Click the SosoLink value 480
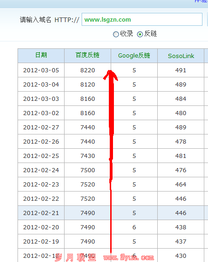Image resolution: width=208 pixels, height=262 pixels. point(181,113)
